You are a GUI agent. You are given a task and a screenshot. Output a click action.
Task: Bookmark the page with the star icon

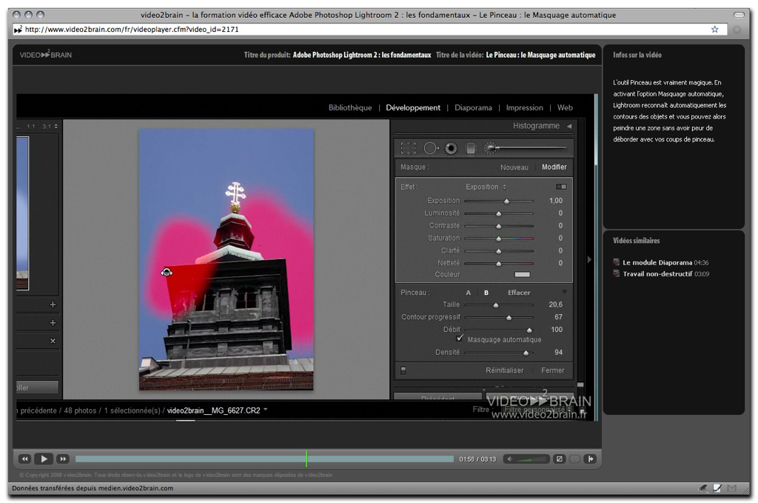714,30
